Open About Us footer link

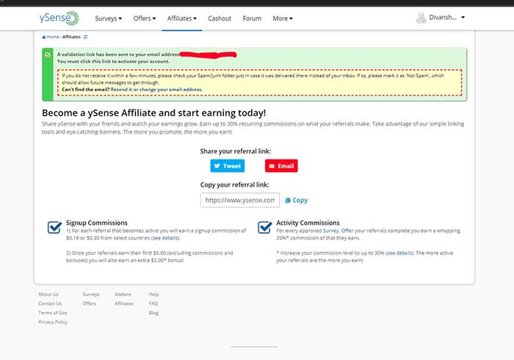[48, 295]
